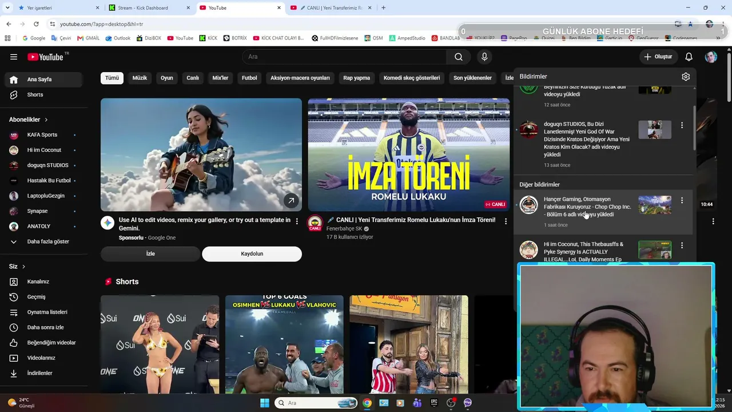Screen dimensions: 732x412
Task: Open the Fenerbahçe SK channel avatar
Action: tap(315, 223)
